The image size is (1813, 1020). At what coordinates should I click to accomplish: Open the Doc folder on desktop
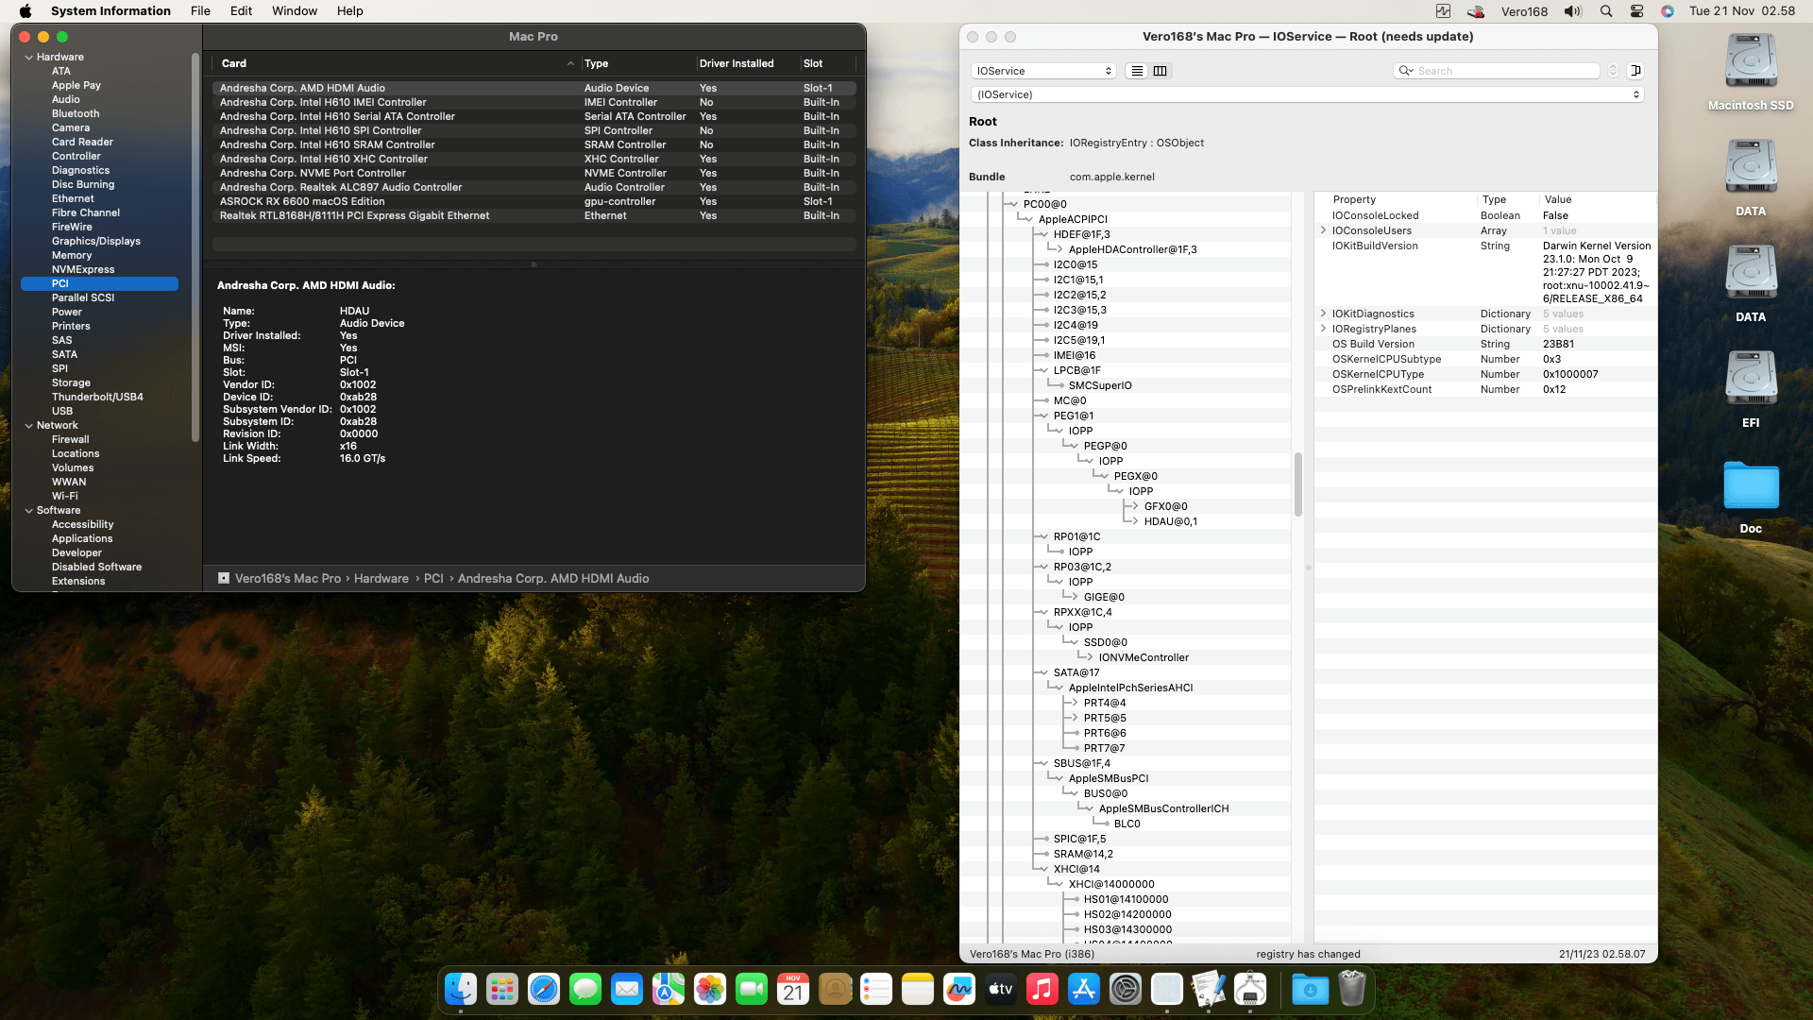tap(1750, 486)
